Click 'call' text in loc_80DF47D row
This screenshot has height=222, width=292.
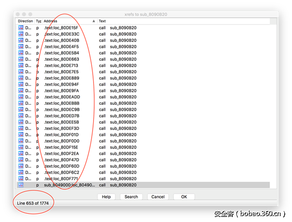(x=102, y=160)
